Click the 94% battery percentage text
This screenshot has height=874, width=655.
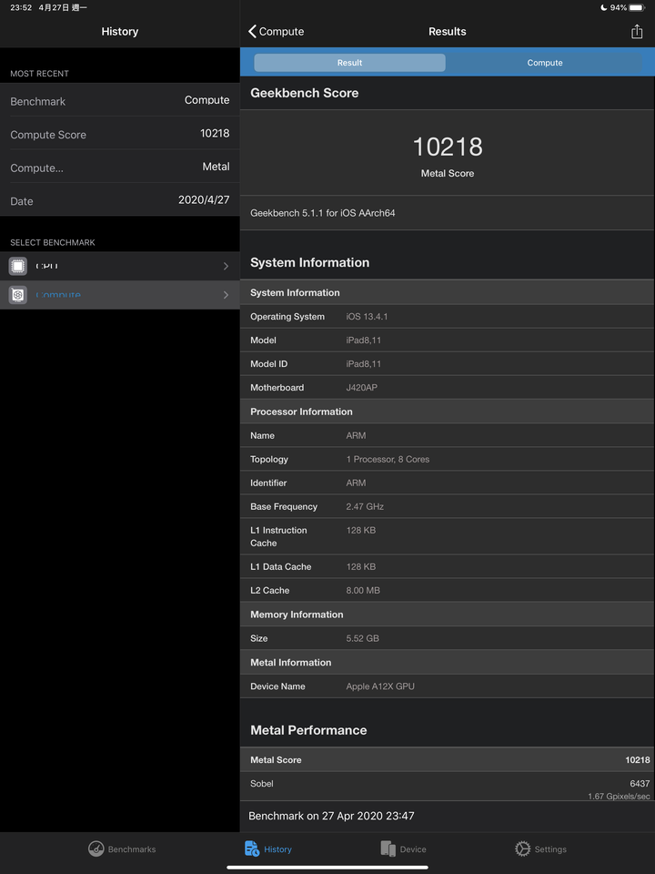pyautogui.click(x=619, y=8)
